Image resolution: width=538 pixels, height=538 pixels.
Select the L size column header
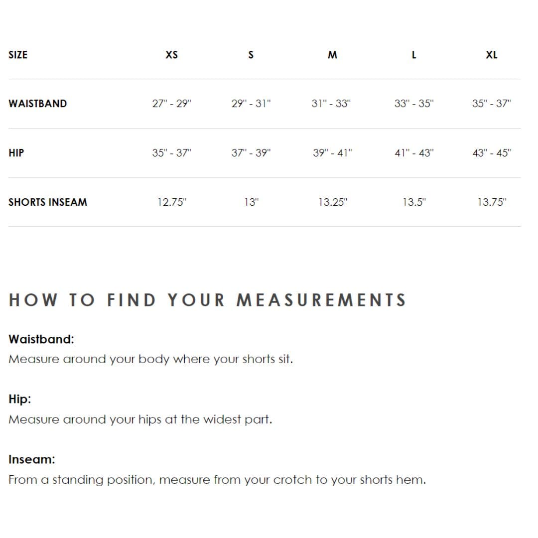pyautogui.click(x=414, y=55)
